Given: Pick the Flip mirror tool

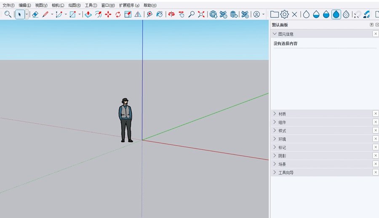Looking at the screenshot, I should click(x=138, y=14).
